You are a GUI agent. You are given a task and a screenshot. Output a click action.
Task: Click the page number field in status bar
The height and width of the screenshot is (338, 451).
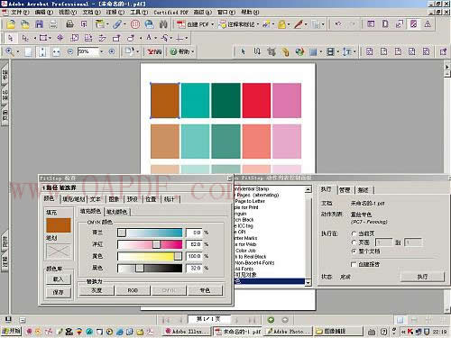[208, 319]
